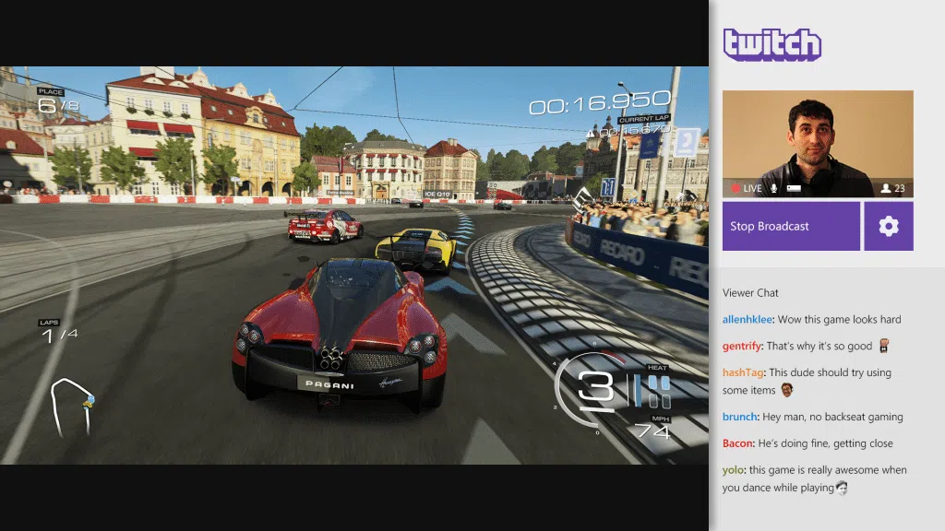Click the red LIVE indicator dot
Viewport: 945px width, 531px height.
pos(736,188)
